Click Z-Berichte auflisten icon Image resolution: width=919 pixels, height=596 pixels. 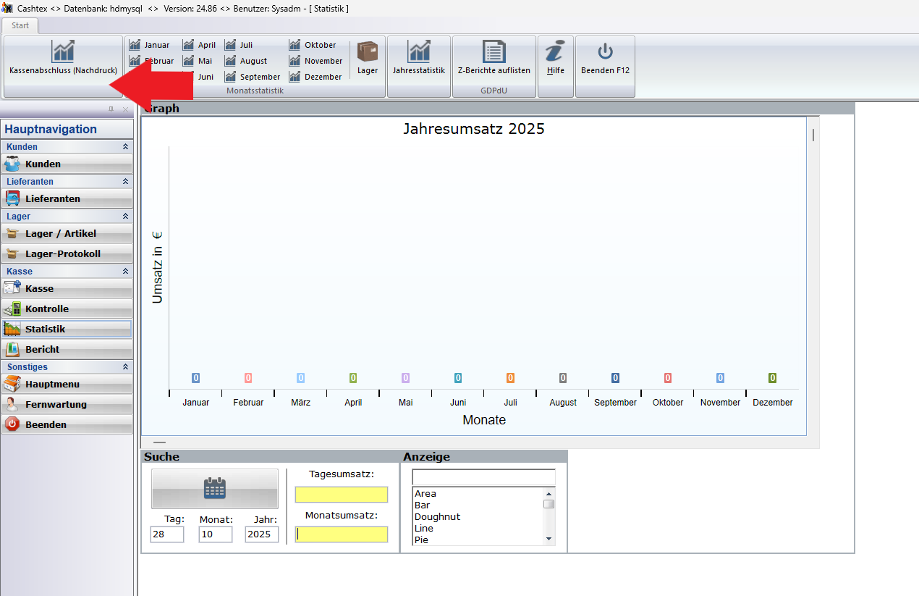click(x=494, y=52)
